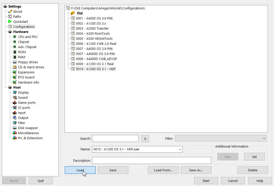Viewport: 274px width, 186px height.
Task: Click the Expansions board icon
Action: point(15,72)
